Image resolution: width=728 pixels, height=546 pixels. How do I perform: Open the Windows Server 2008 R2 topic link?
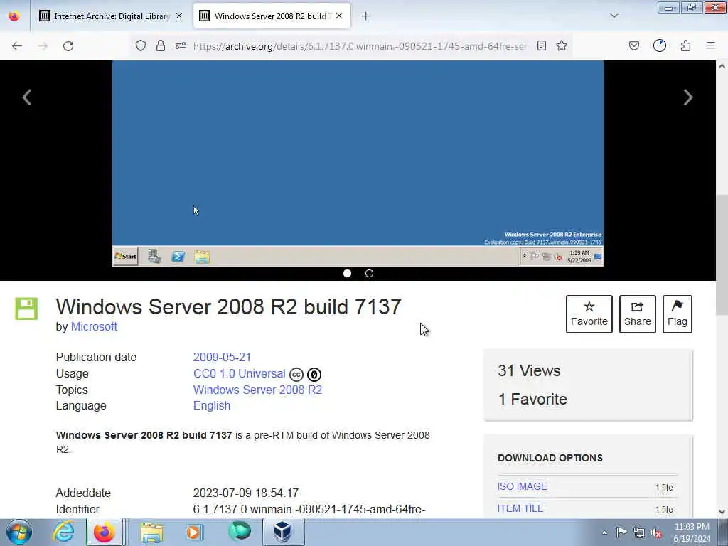[x=257, y=390]
